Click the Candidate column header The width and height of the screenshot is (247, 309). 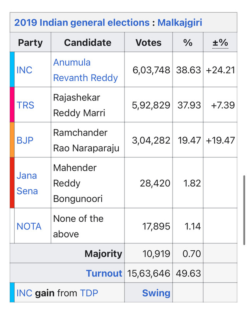(88, 42)
